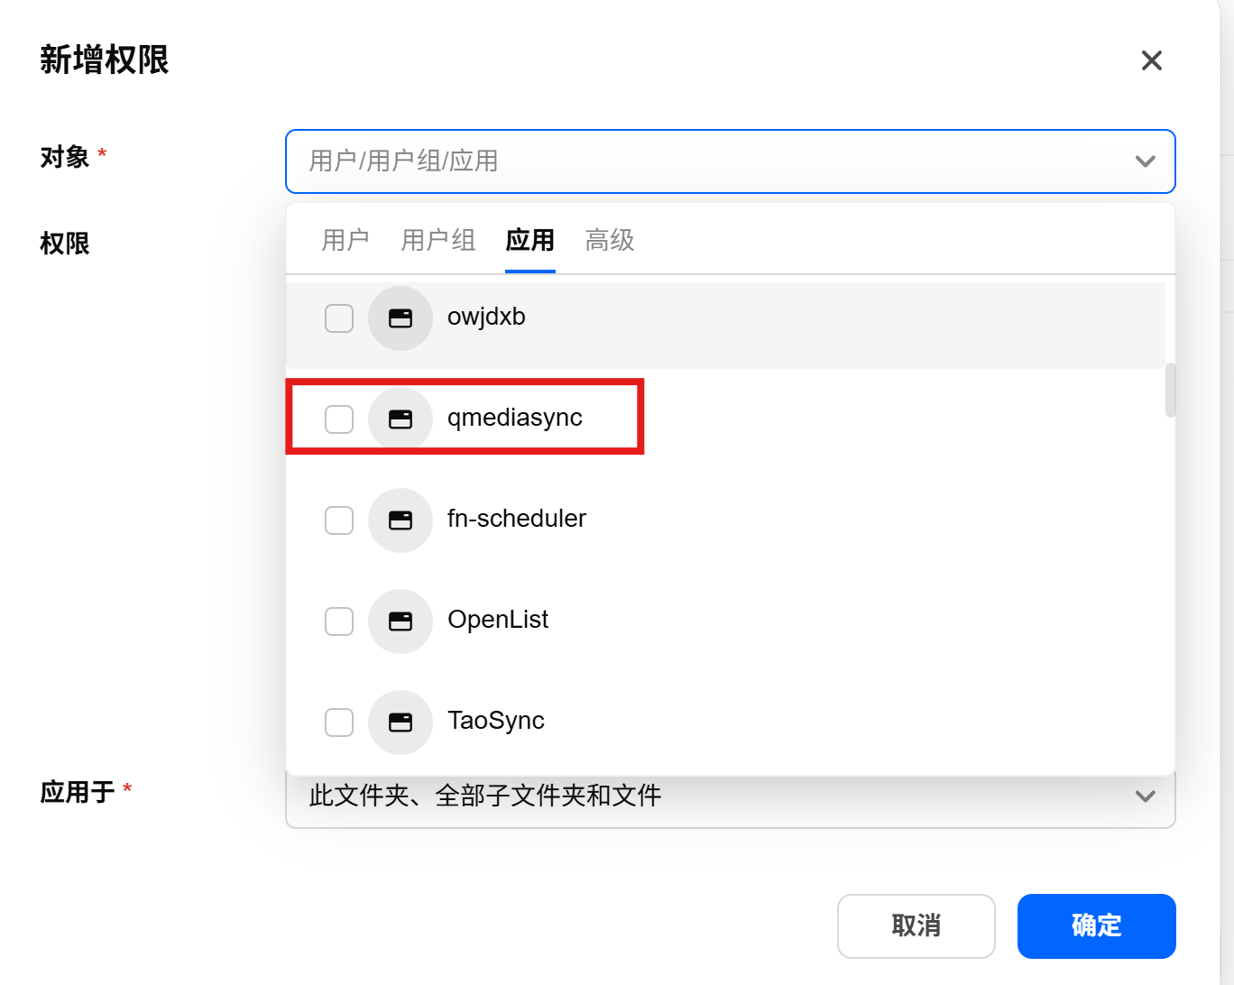
Task: Tick the owjdxb checkbox
Action: coord(339,318)
